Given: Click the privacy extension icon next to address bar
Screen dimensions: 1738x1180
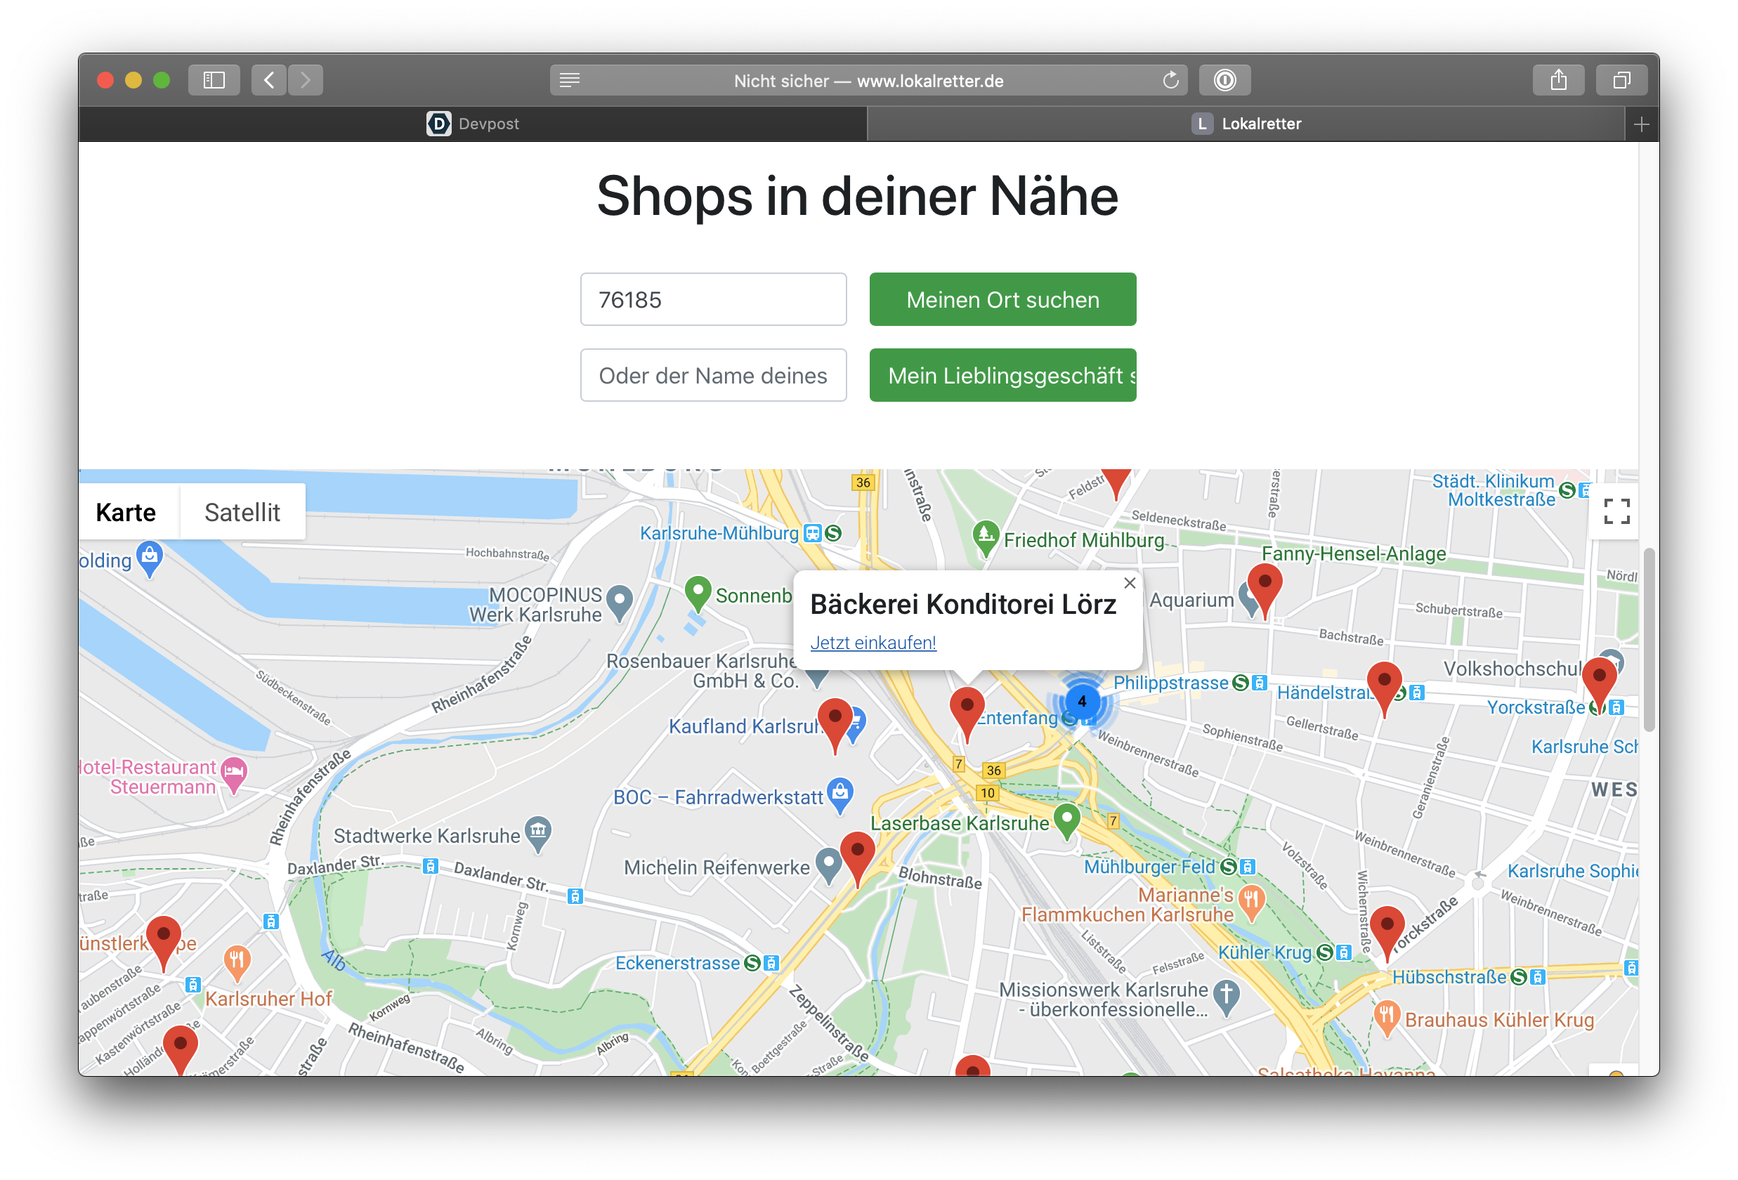Looking at the screenshot, I should 1224,80.
